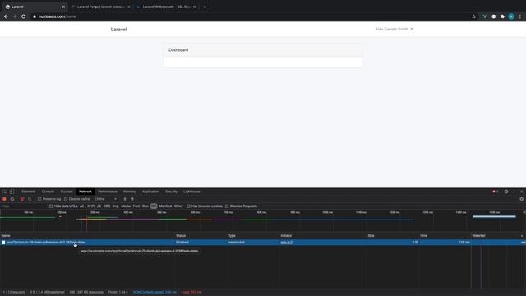Filter requests by Media
The image size is (526, 296).
tap(126, 206)
